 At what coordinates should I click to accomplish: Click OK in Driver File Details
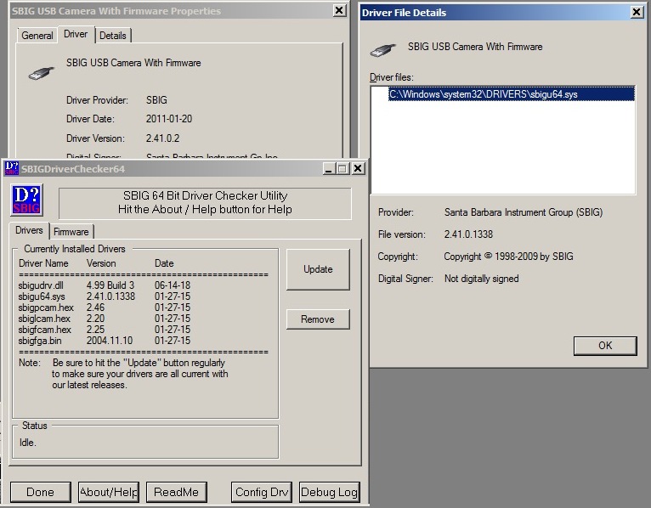605,346
